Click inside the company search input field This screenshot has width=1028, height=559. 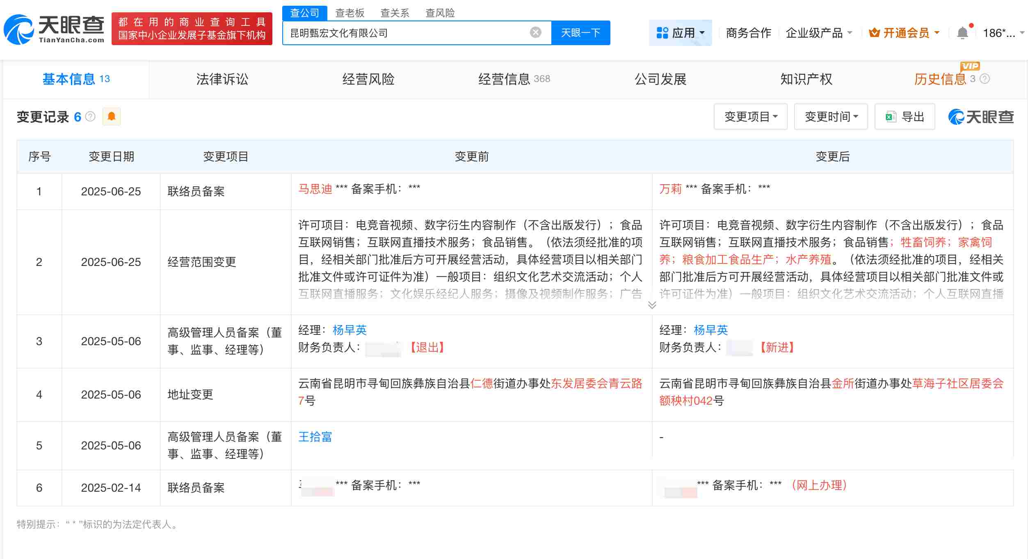coord(410,32)
